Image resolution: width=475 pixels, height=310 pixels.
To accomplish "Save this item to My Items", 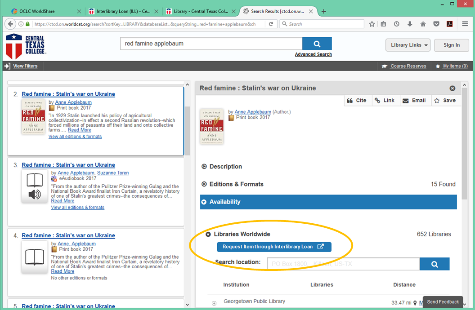I will pos(445,100).
